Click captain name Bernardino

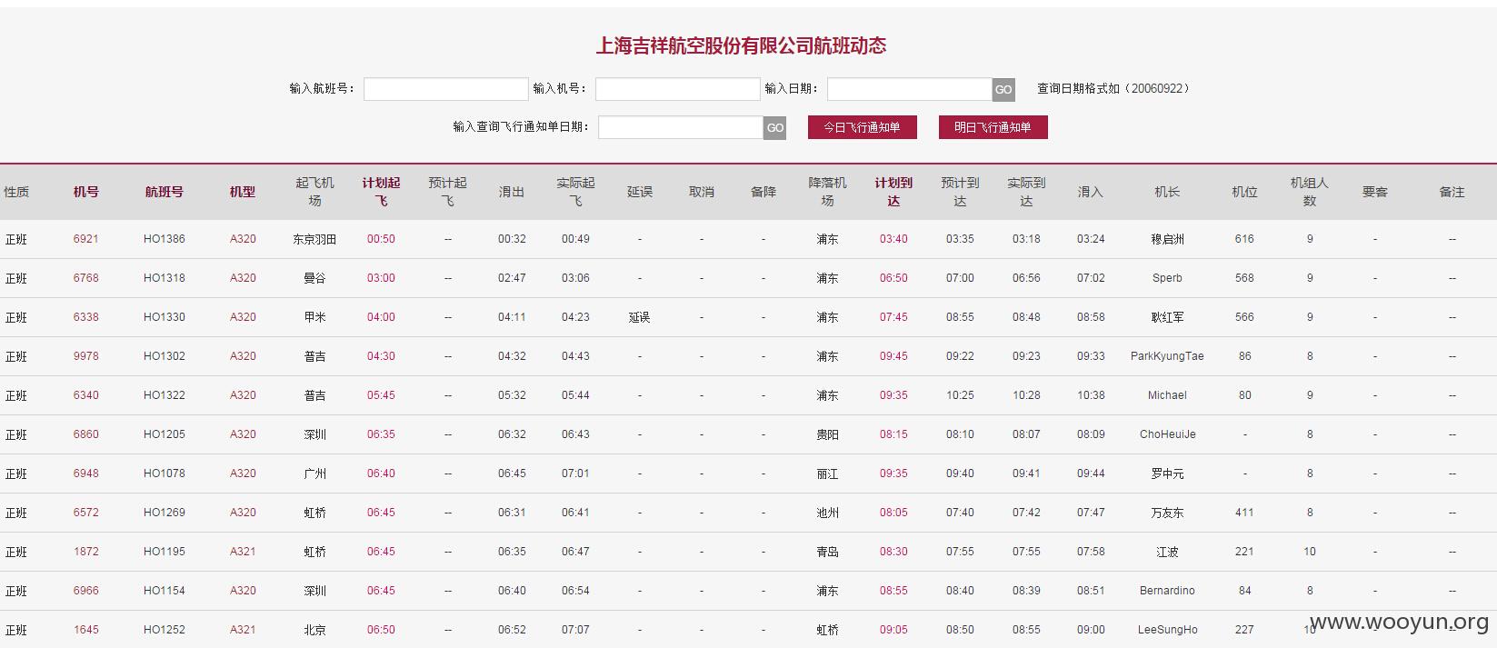pos(1167,591)
